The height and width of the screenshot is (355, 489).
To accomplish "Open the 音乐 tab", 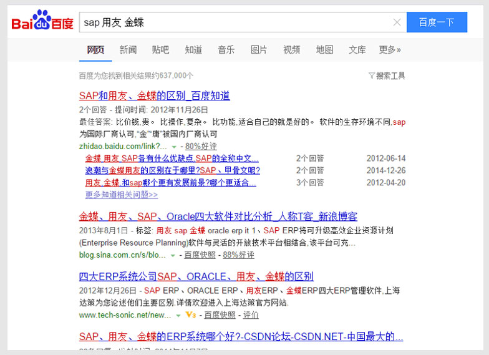I will tap(226, 50).
